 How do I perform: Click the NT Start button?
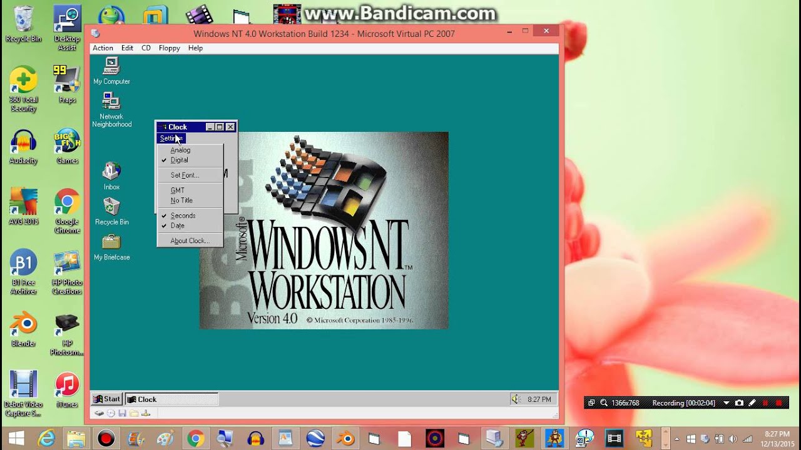tap(107, 399)
